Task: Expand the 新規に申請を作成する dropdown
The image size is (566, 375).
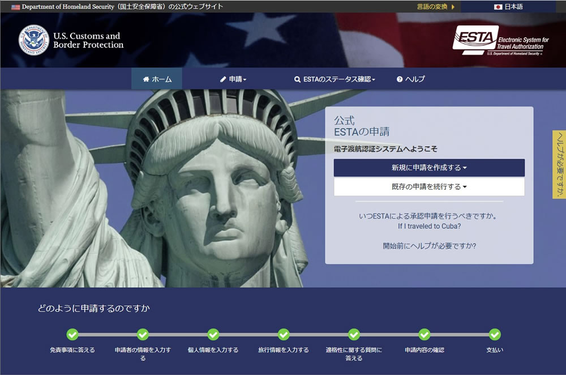Action: [429, 168]
